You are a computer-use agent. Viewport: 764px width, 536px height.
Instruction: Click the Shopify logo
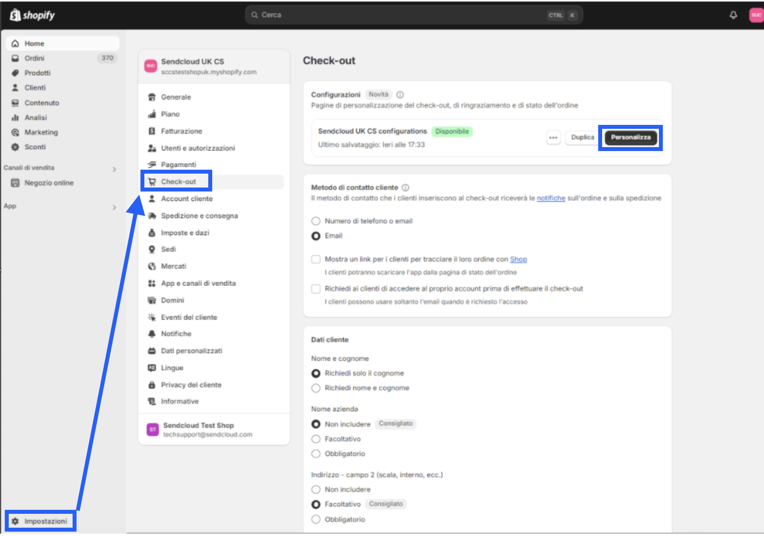[x=33, y=15]
